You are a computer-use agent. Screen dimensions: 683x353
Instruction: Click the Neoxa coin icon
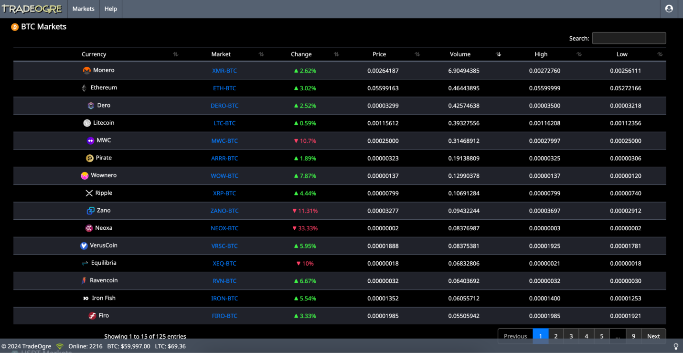[89, 228]
